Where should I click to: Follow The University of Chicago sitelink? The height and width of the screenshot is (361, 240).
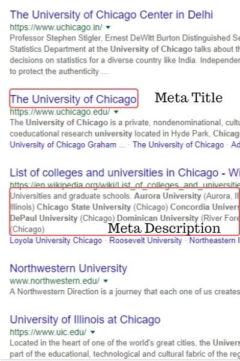[178, 145]
